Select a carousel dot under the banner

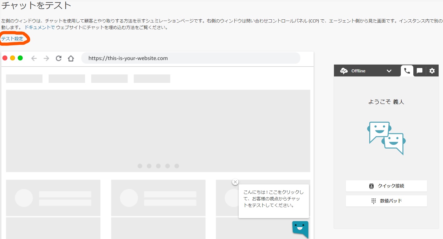pyautogui.click(x=158, y=166)
